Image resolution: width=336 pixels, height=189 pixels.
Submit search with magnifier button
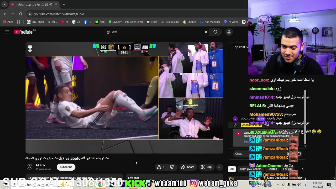click(x=216, y=32)
